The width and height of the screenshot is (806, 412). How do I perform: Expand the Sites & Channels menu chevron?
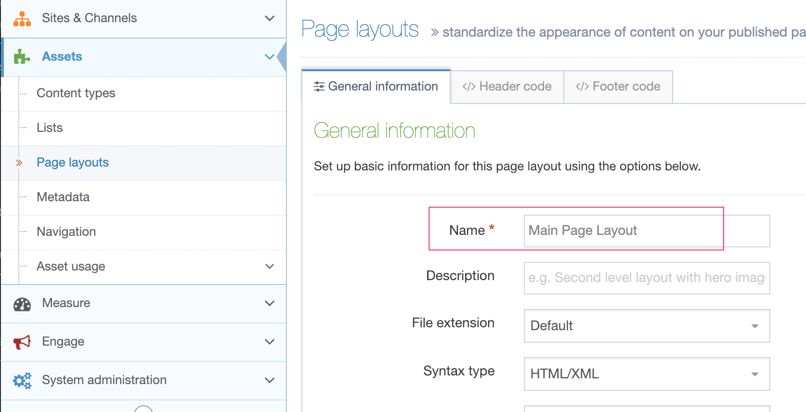pyautogui.click(x=270, y=18)
